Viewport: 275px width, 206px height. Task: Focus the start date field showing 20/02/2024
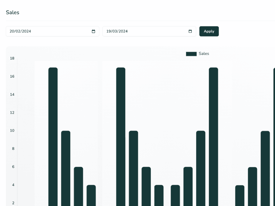point(41,31)
